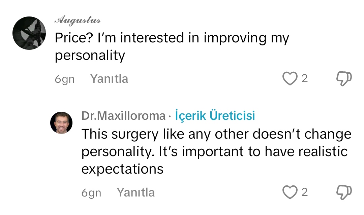Tap Yanıtla under Augustus's comment
The image size is (364, 215).
click(x=109, y=79)
